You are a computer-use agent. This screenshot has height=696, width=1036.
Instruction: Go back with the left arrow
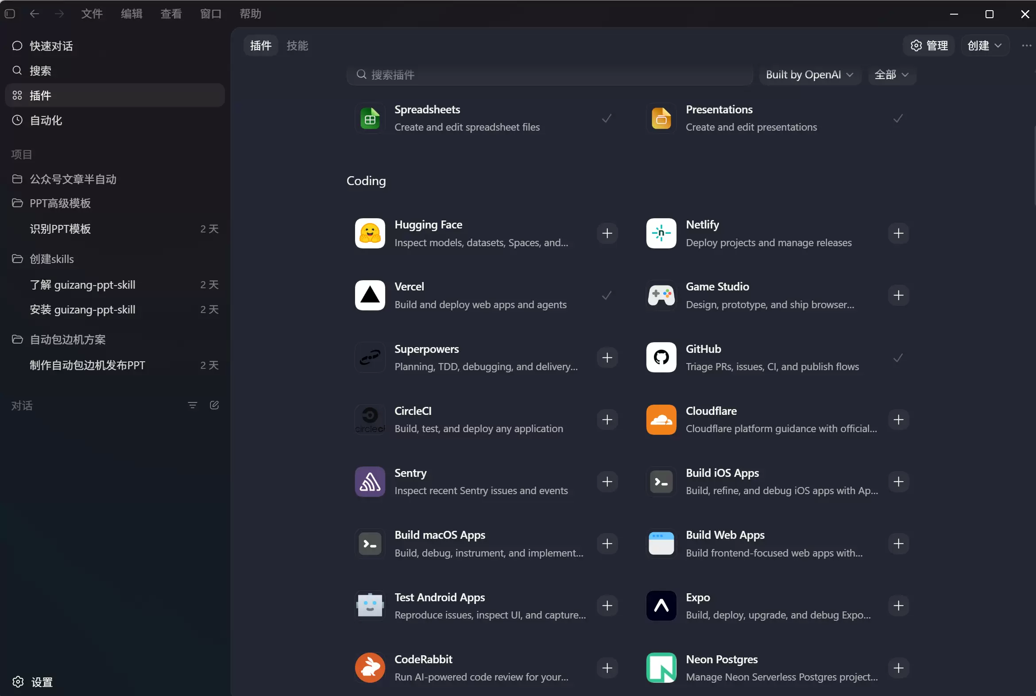[34, 14]
